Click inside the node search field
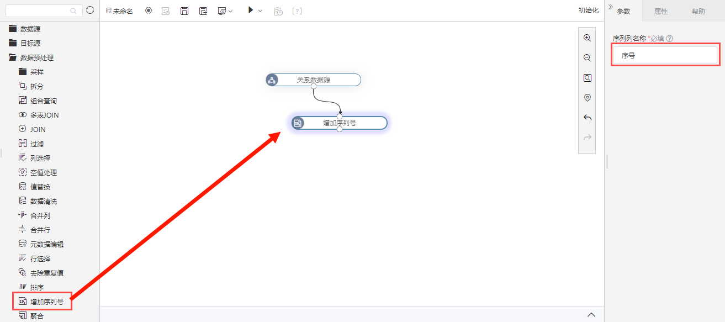This screenshot has width=725, height=322. click(x=43, y=10)
